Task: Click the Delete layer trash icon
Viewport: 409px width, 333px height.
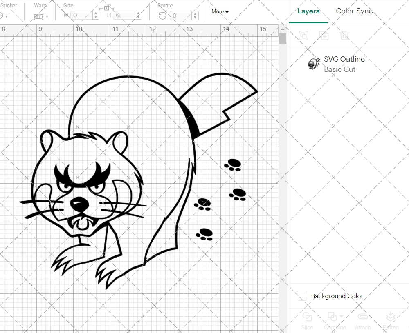Action: 345,36
